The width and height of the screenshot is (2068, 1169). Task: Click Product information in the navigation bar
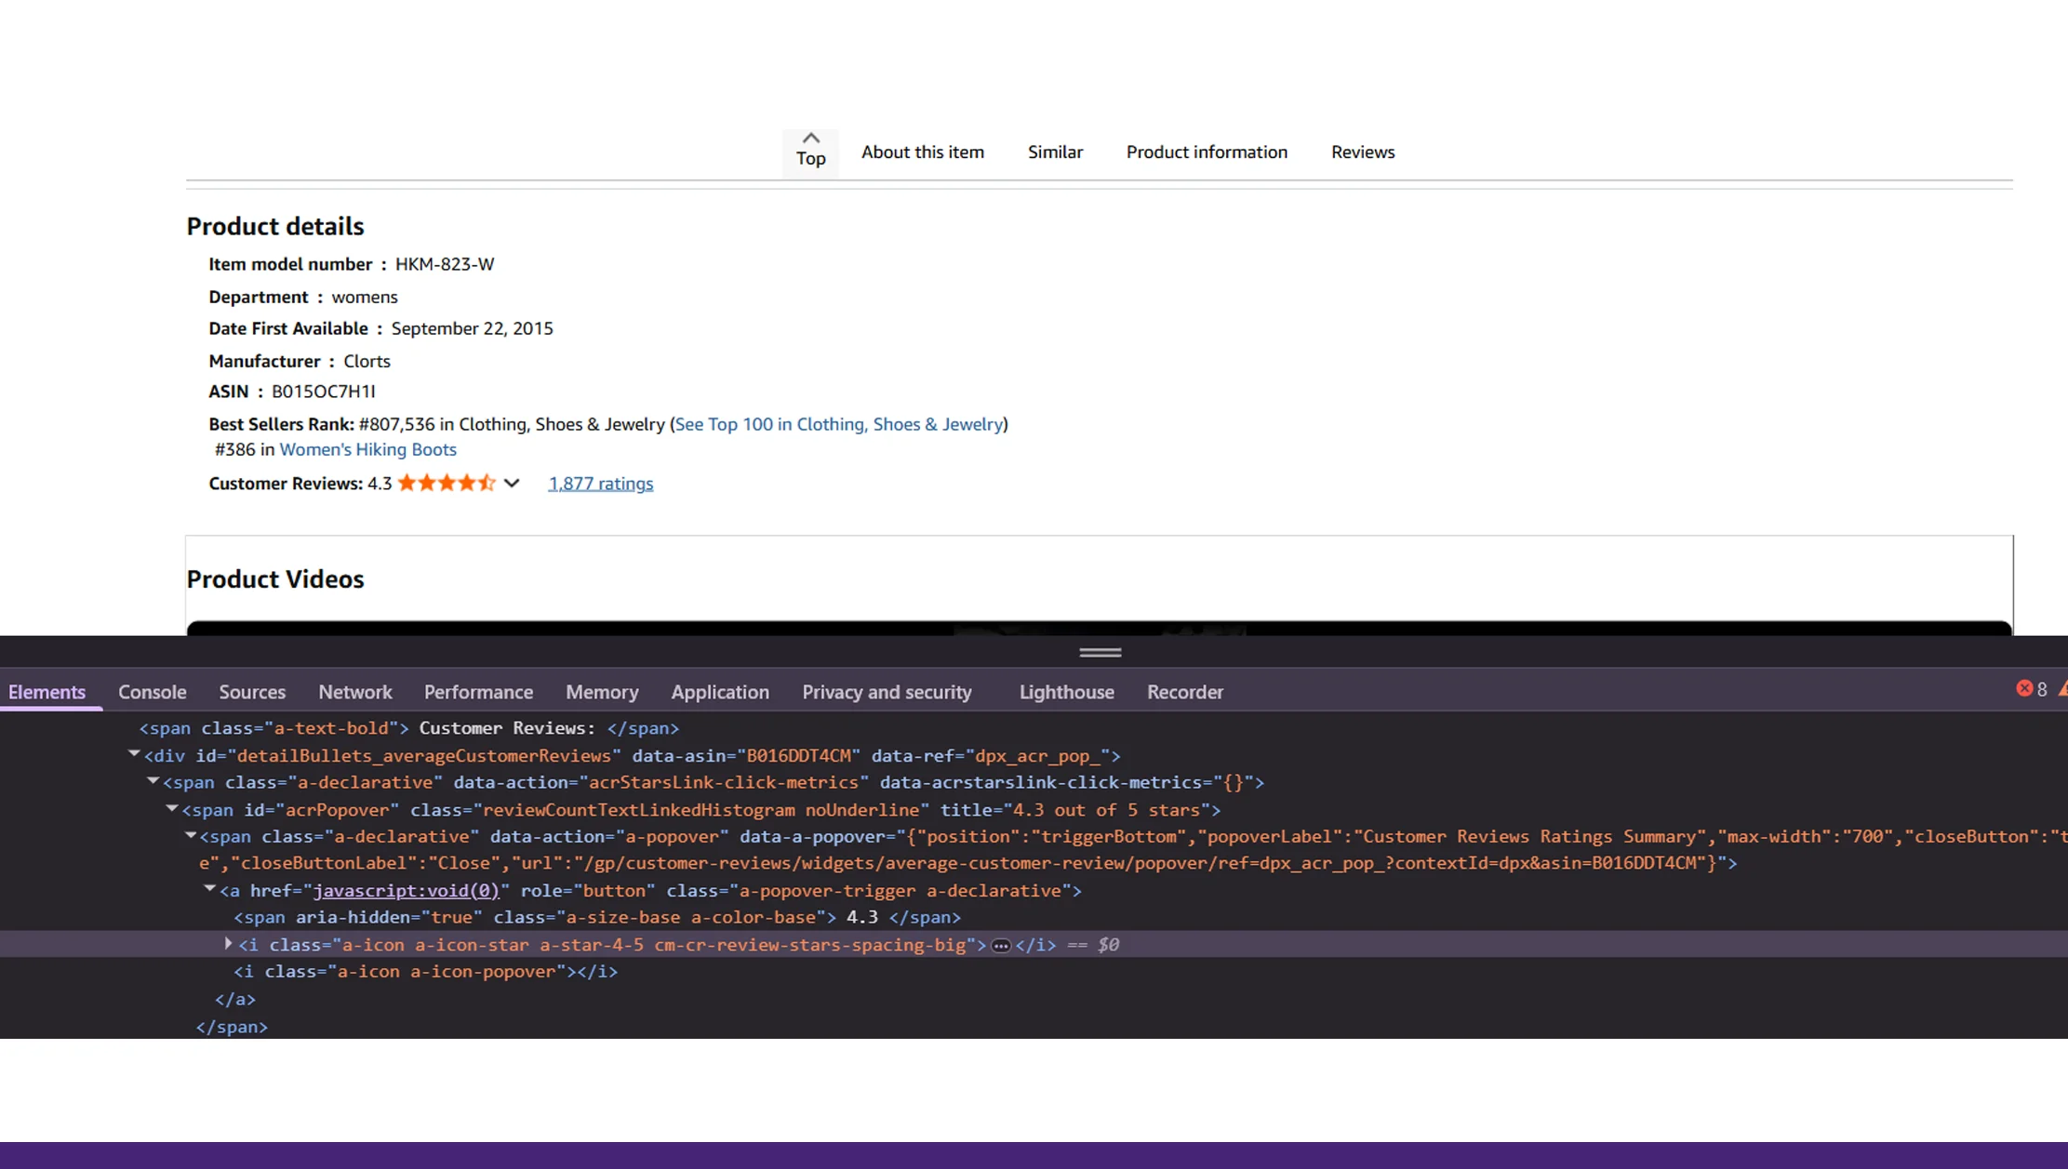coord(1207,152)
